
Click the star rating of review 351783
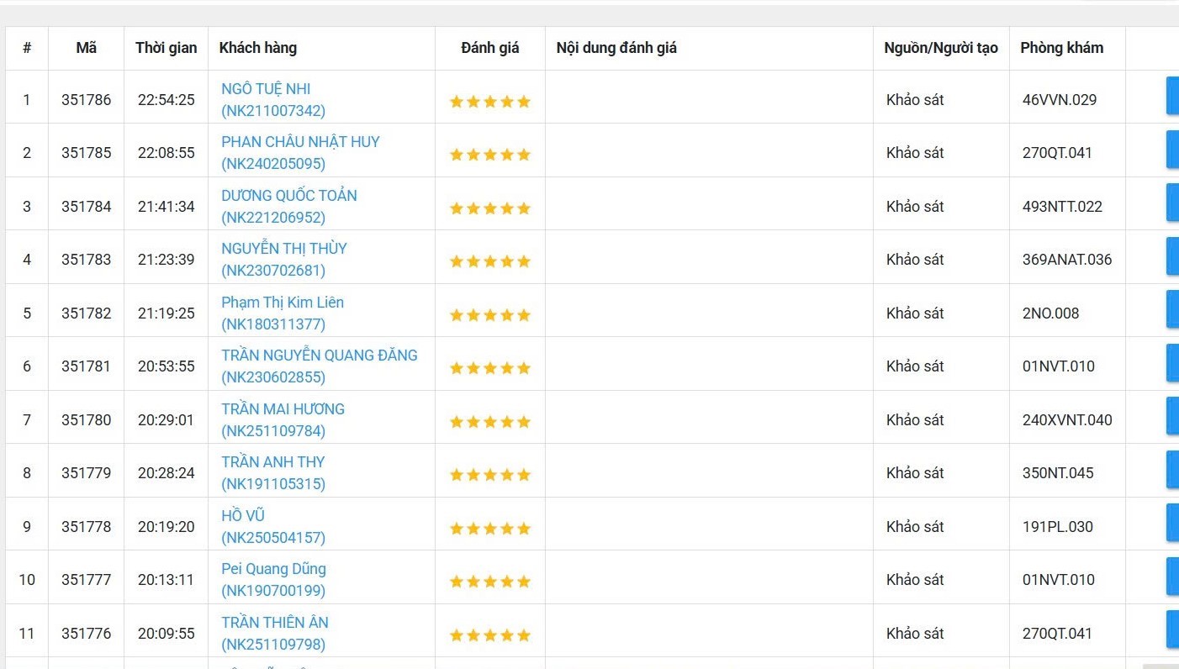pos(489,261)
